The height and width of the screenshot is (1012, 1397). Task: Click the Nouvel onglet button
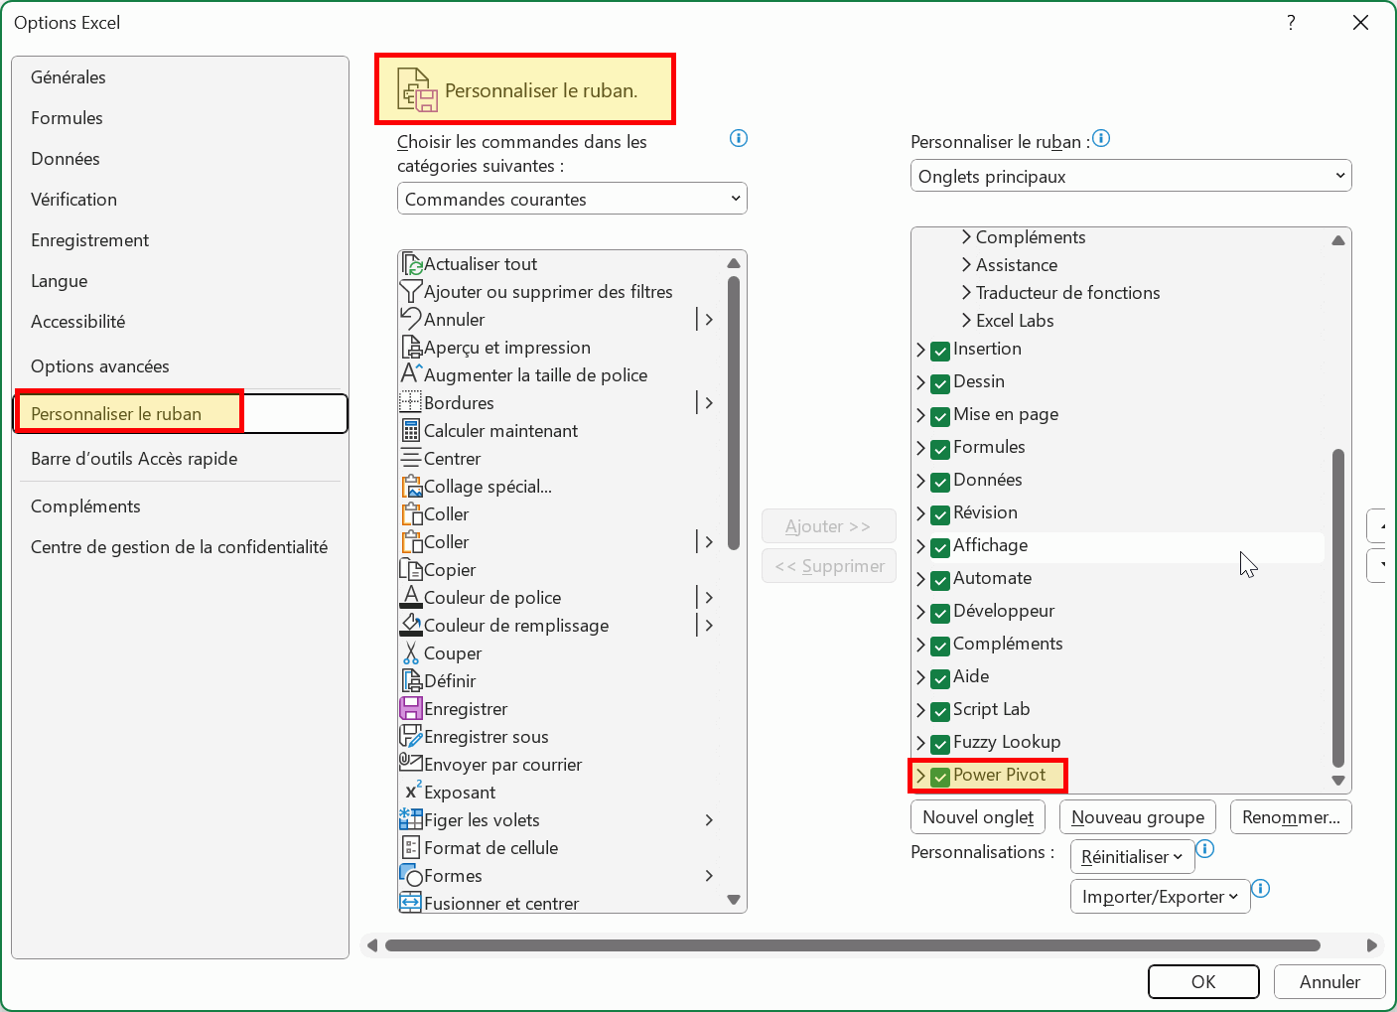tap(978, 817)
